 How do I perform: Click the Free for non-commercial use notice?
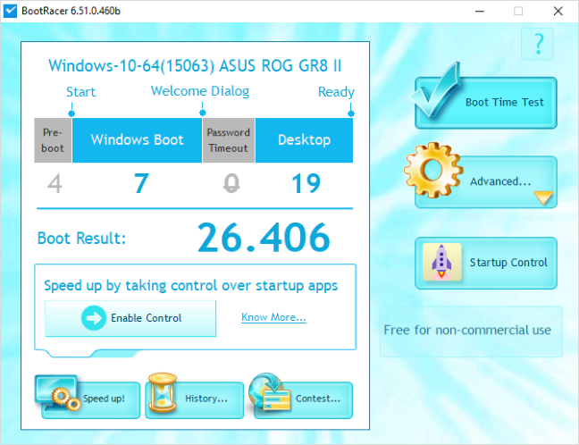(467, 330)
